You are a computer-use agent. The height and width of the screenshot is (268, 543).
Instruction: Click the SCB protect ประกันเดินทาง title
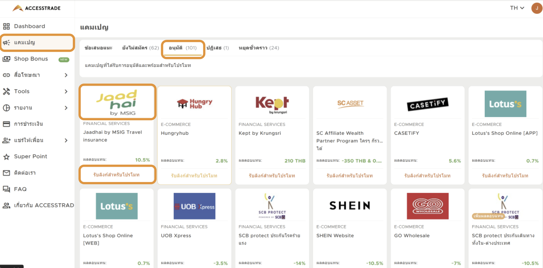coord(503,239)
